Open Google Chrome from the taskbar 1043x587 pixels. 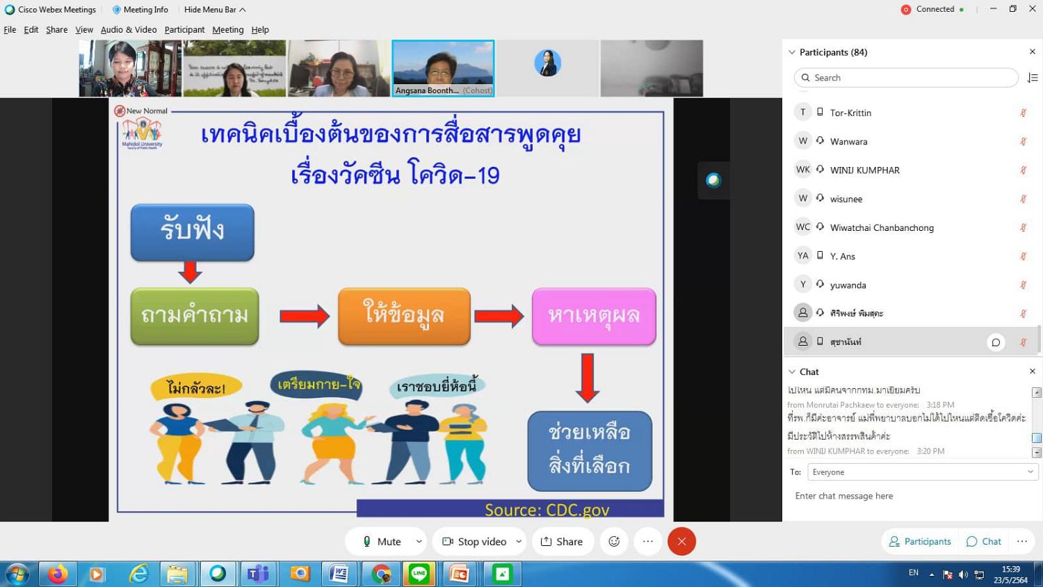(x=381, y=574)
